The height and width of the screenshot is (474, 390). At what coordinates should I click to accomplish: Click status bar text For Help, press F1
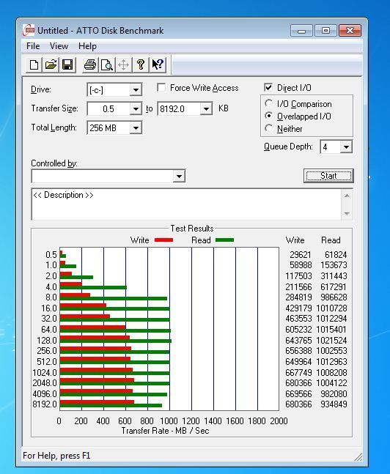[x=56, y=456]
